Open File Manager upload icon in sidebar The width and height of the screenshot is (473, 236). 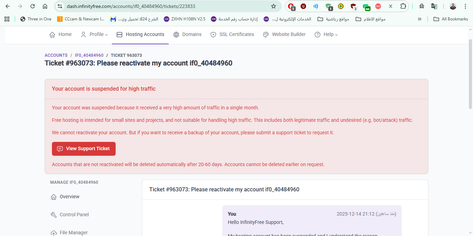[x=54, y=233]
